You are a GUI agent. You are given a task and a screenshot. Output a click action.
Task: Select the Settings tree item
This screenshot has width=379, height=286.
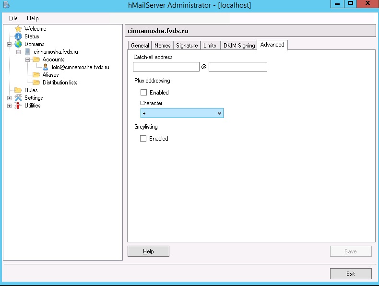34,98
